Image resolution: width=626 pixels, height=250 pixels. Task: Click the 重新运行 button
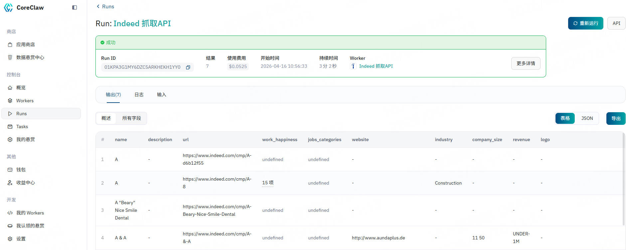[x=585, y=23]
